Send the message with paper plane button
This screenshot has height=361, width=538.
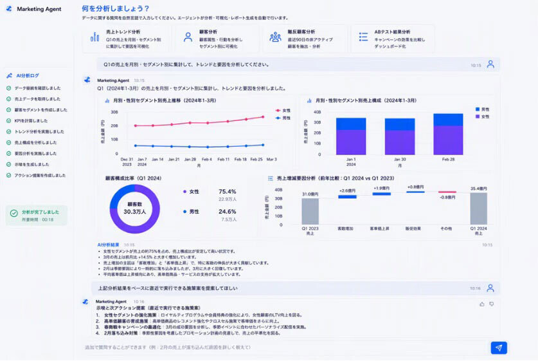pos(499,347)
